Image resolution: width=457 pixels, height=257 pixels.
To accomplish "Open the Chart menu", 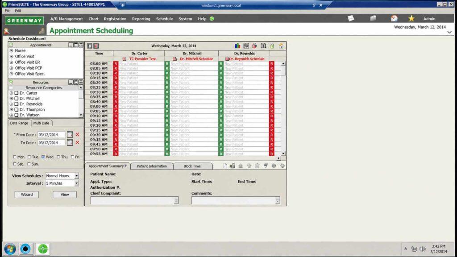I will tap(94, 19).
